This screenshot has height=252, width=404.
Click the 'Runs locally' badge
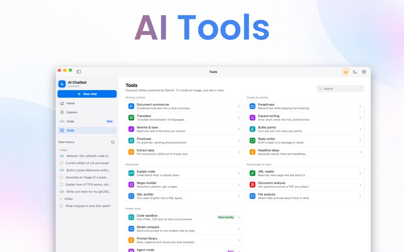click(x=226, y=217)
